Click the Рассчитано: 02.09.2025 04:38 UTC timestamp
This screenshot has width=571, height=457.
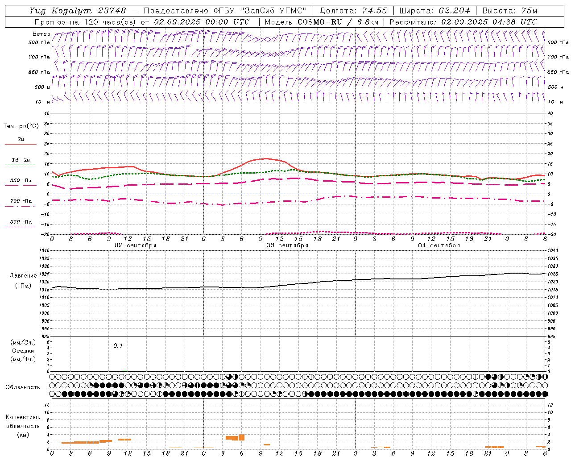point(463,22)
